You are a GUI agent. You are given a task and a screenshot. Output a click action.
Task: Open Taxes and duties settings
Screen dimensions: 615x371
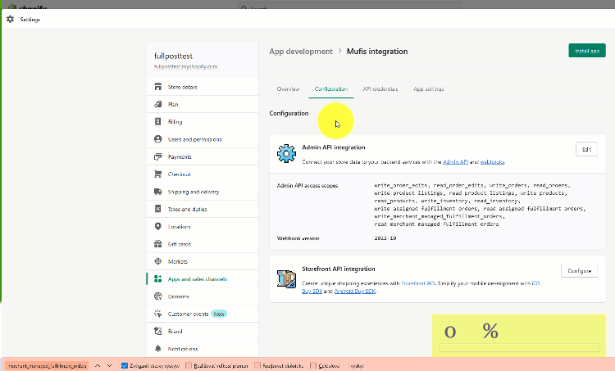(203, 209)
